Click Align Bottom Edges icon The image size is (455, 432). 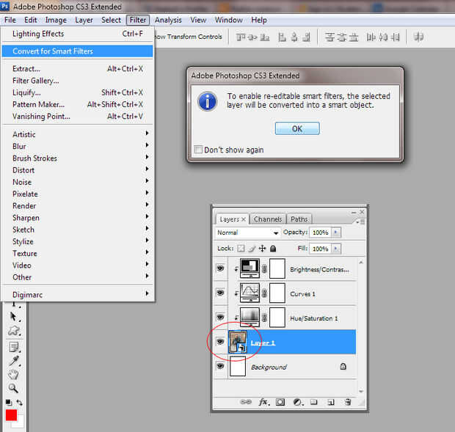pyautogui.click(x=264, y=37)
